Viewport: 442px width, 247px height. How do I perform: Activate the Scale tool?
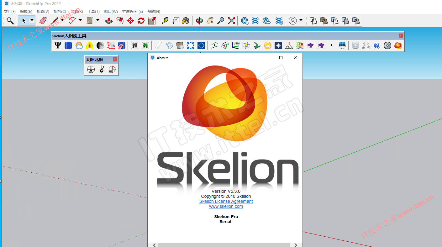152,21
